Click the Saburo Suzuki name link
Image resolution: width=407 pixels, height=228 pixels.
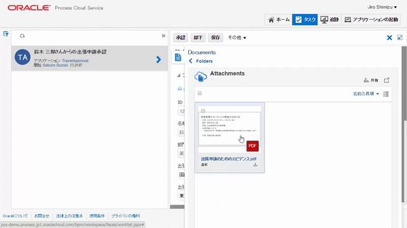point(55,65)
